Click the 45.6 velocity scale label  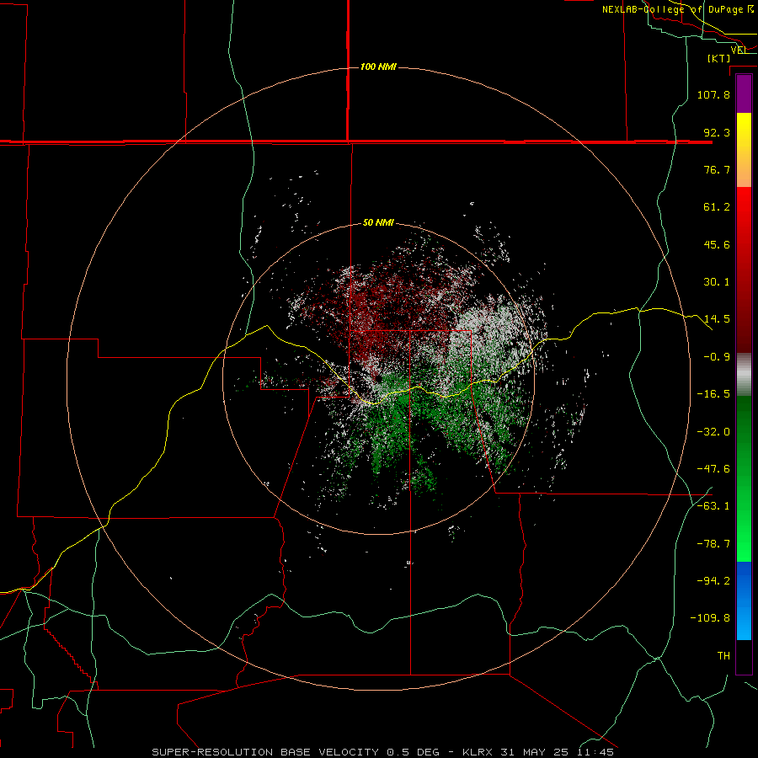(x=717, y=244)
